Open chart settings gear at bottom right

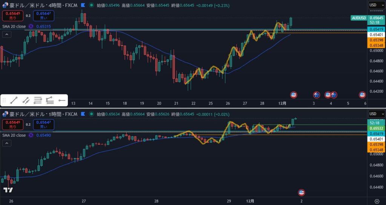point(377,201)
